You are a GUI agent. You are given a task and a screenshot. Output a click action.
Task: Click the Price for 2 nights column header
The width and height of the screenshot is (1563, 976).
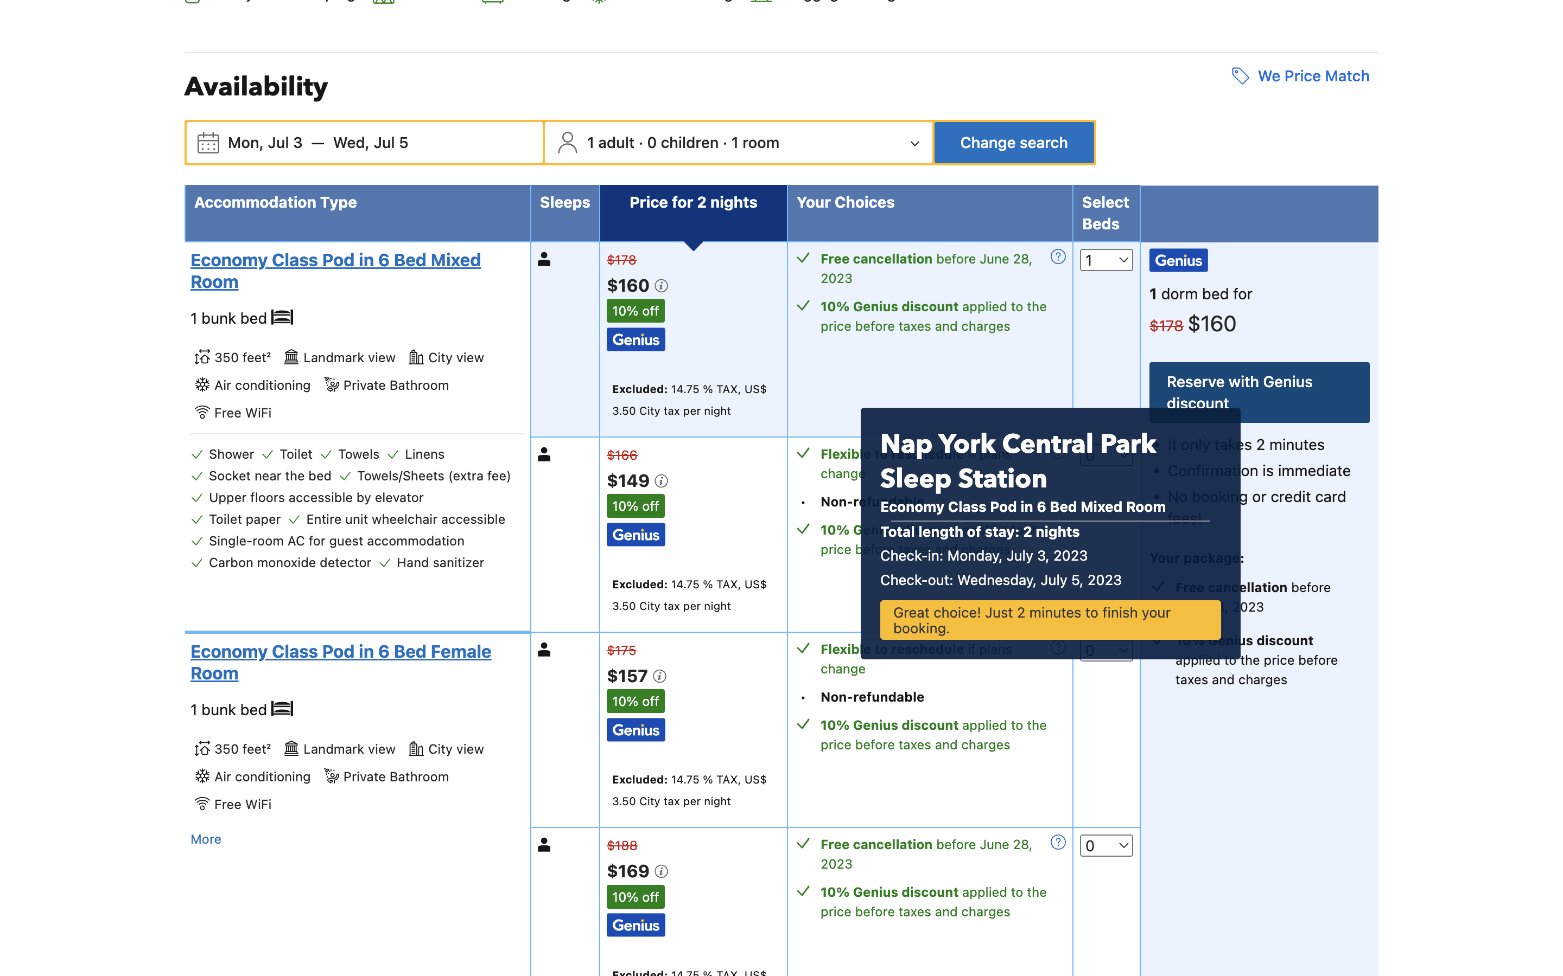693,203
